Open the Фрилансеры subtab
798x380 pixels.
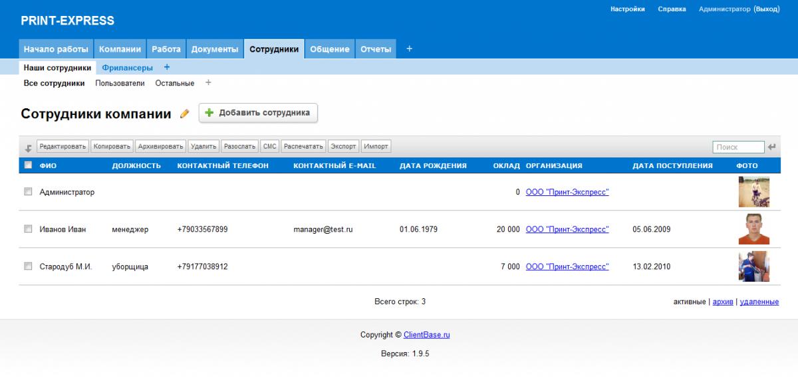[x=127, y=67]
